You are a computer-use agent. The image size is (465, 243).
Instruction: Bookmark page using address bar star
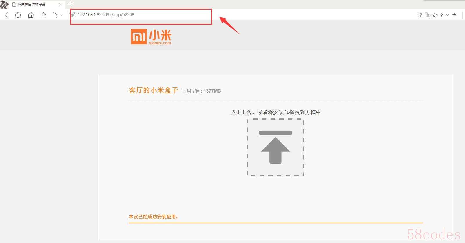(x=435, y=15)
